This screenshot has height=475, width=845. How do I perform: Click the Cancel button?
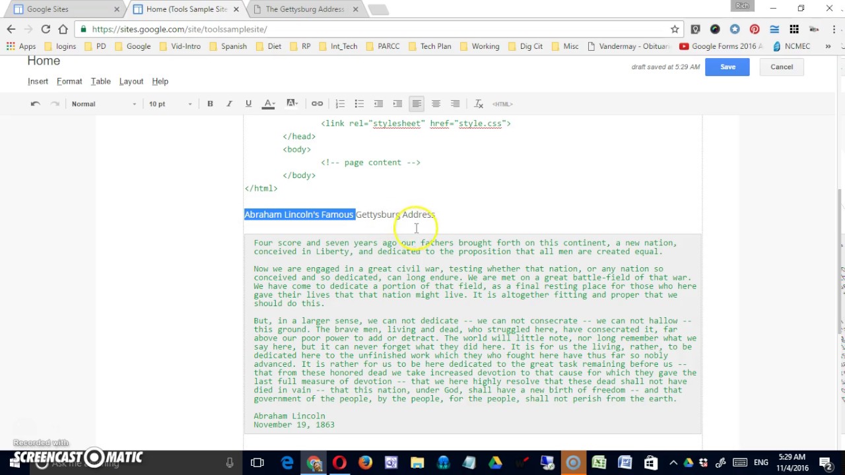pyautogui.click(x=782, y=67)
